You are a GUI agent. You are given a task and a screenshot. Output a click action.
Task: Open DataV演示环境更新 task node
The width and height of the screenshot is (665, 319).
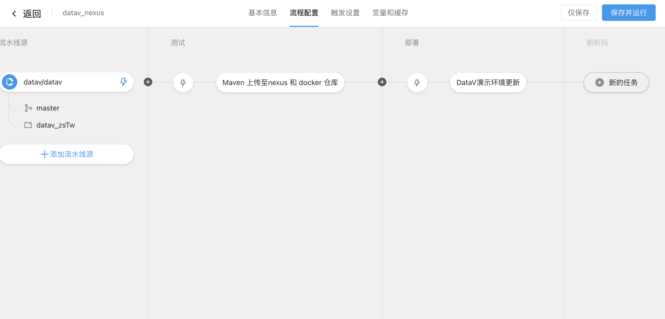click(x=488, y=83)
